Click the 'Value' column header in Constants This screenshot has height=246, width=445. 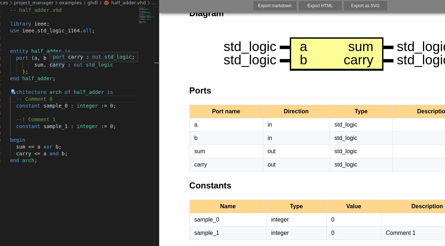point(354,206)
